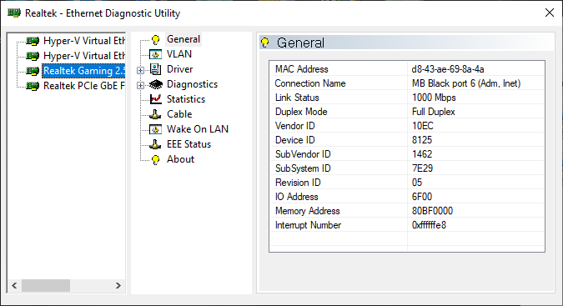Click the Wake On LAN icon
The height and width of the screenshot is (306, 563).
tap(155, 129)
